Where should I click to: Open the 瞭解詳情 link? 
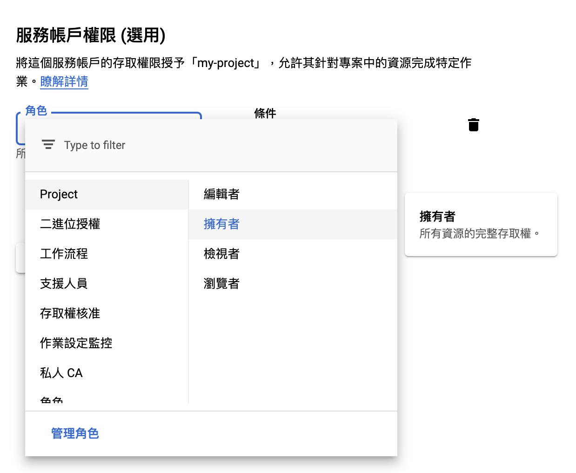point(64,81)
